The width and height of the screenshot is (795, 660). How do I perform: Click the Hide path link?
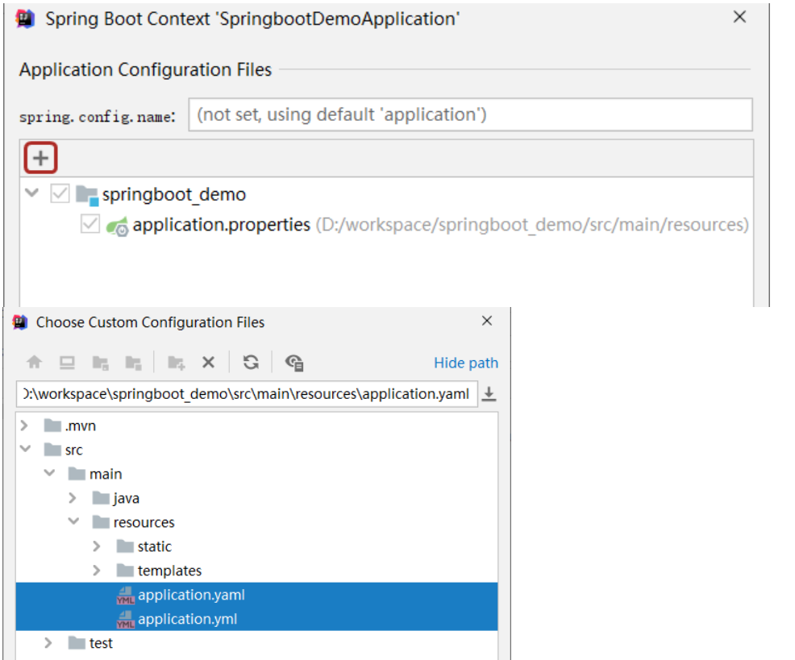[465, 363]
